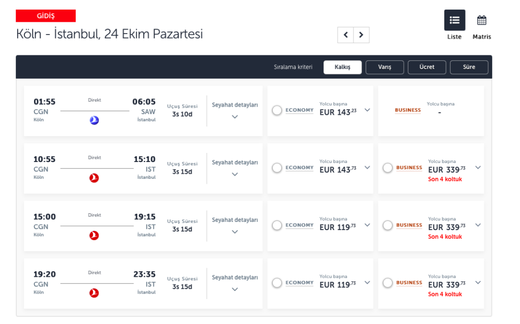This screenshot has height=324, width=520.
Task: Select Business fare for 15:00 flight
Action: point(387,225)
